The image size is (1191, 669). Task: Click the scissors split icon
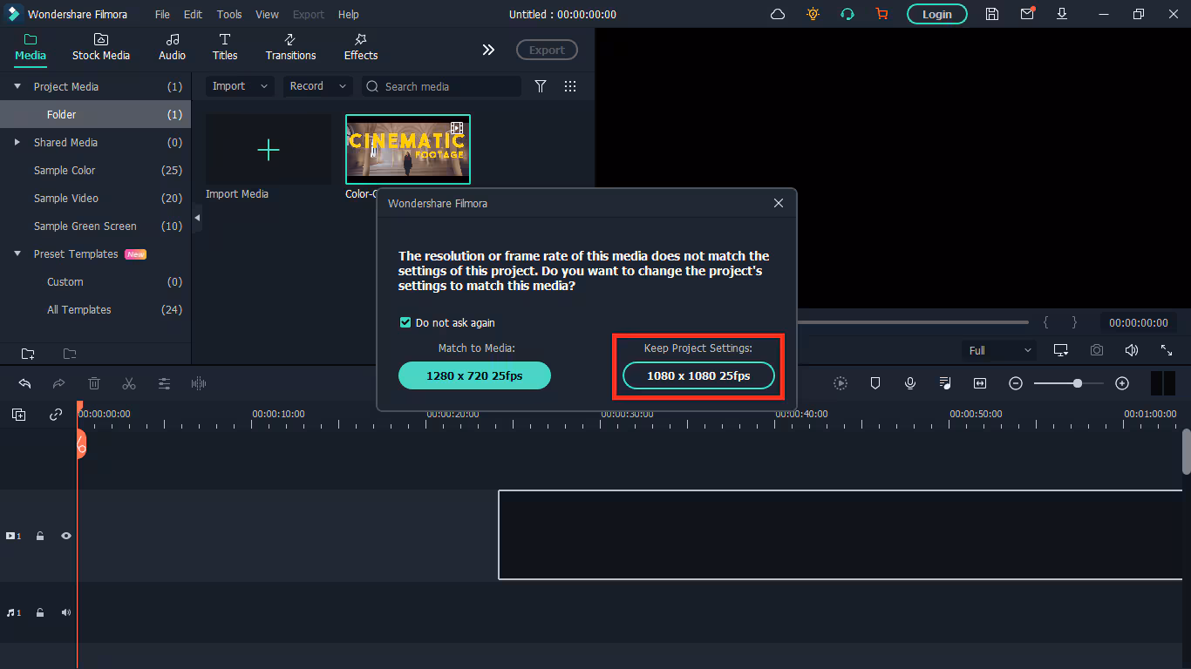129,383
